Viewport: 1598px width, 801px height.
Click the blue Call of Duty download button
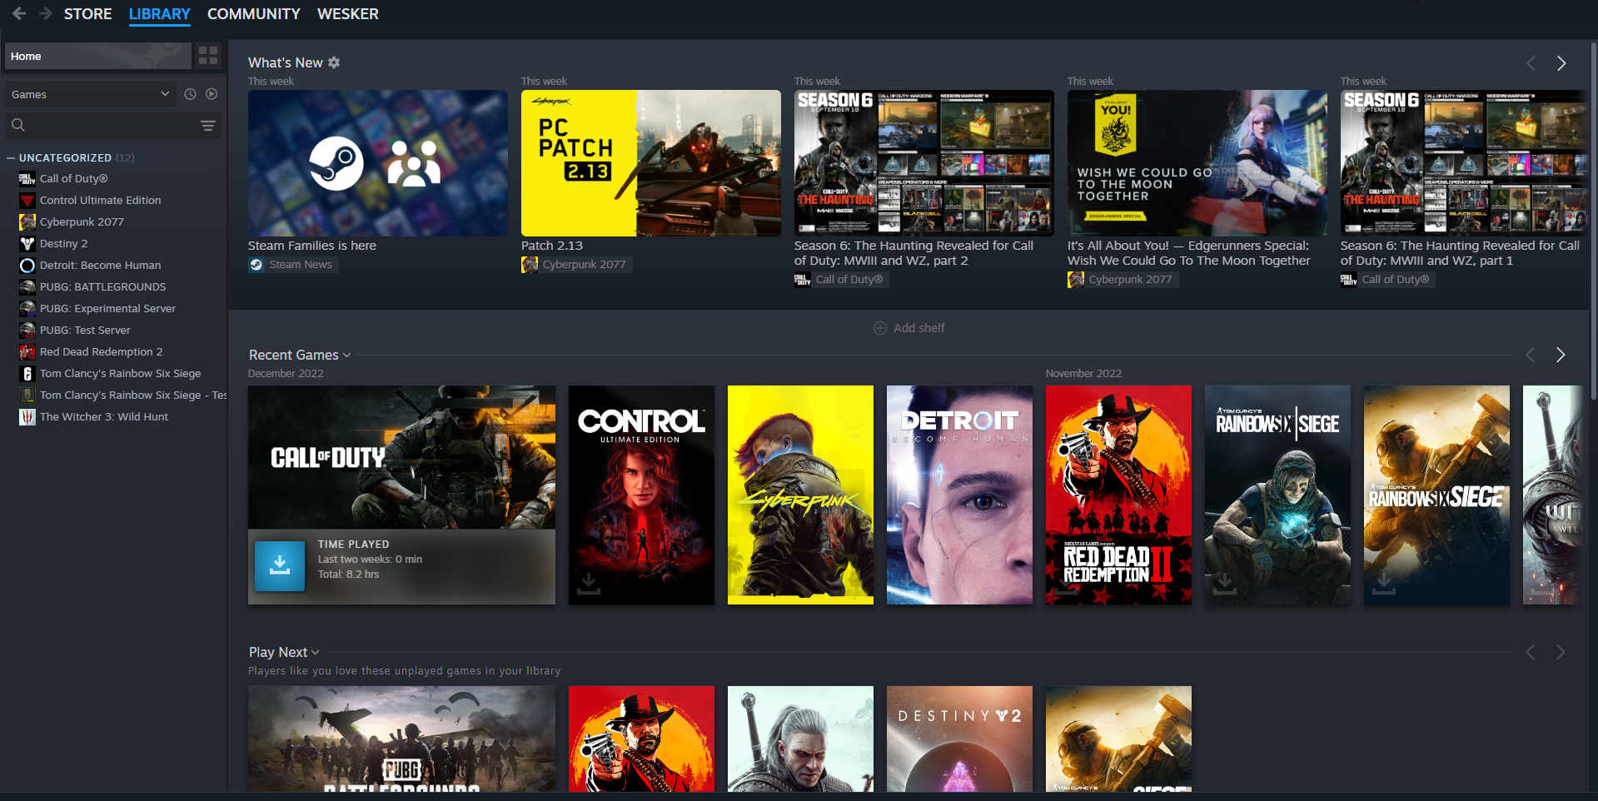[280, 565]
